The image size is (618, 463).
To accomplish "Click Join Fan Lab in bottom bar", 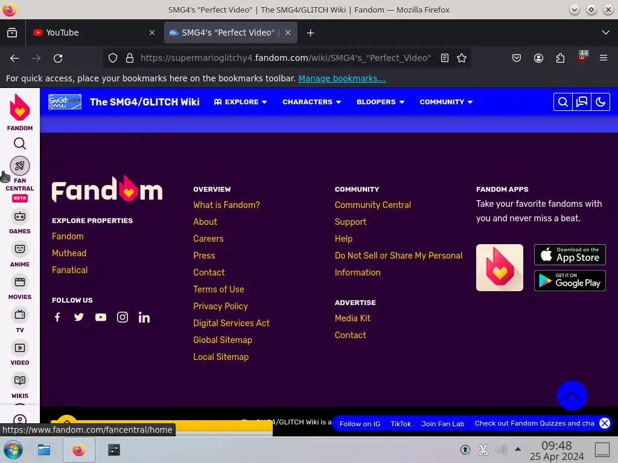I will tap(442, 424).
